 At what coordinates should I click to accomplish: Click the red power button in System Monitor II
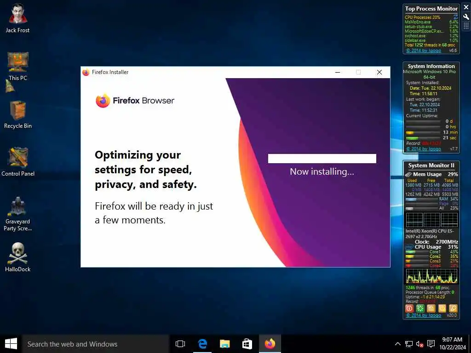pos(409,308)
